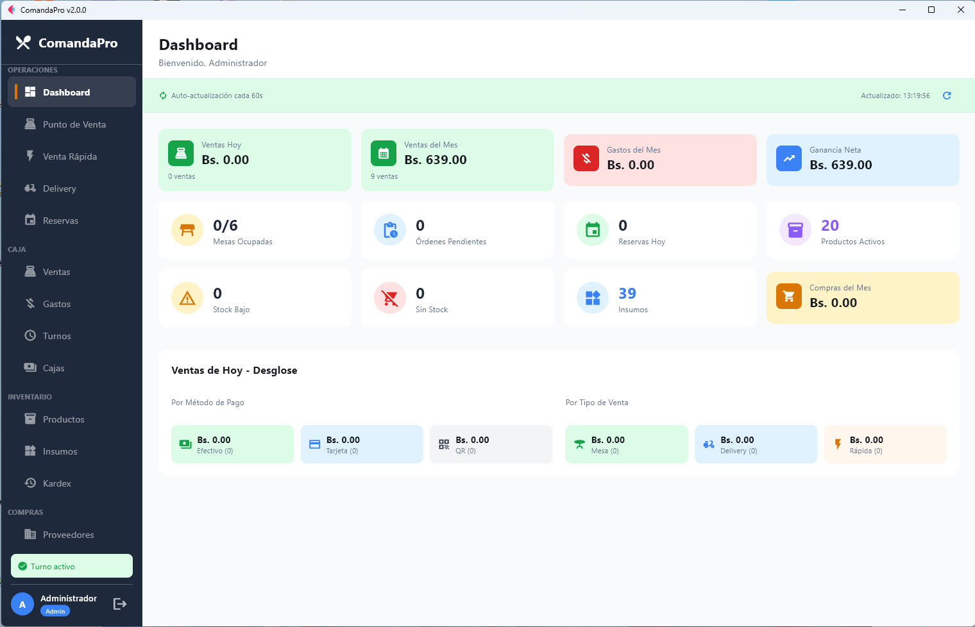
Task: Click the Administrador avatar circle
Action: 22,604
